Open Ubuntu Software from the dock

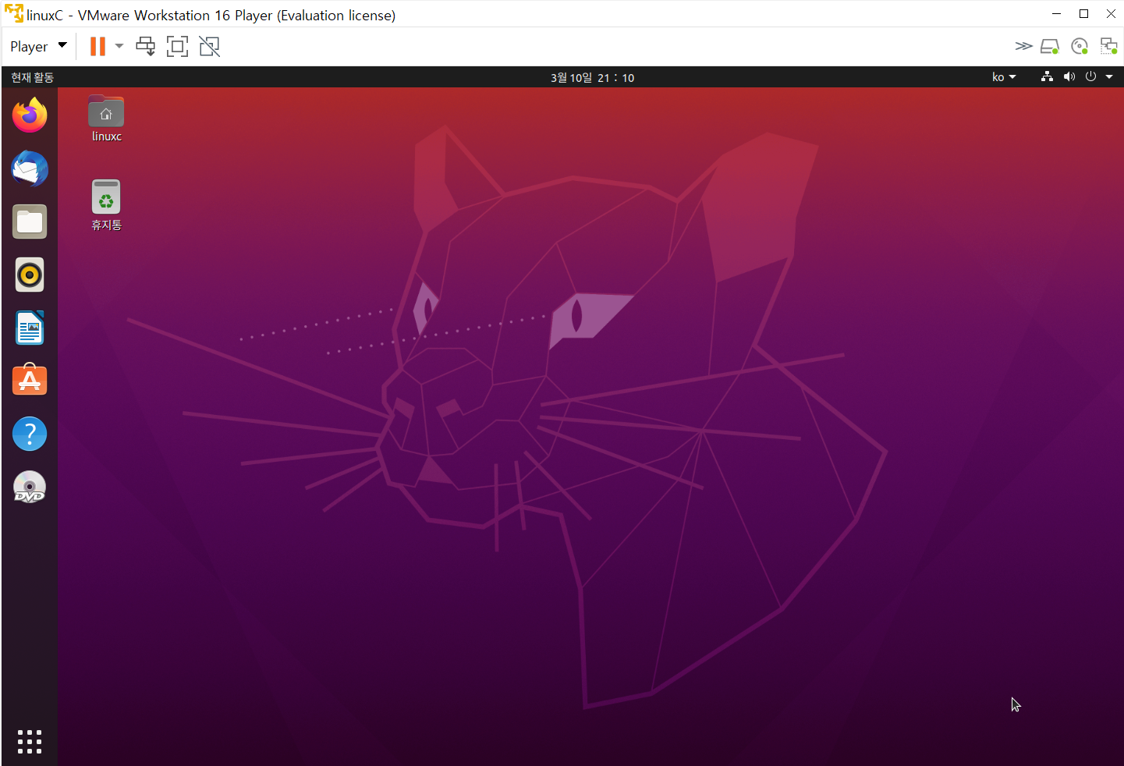coord(30,381)
